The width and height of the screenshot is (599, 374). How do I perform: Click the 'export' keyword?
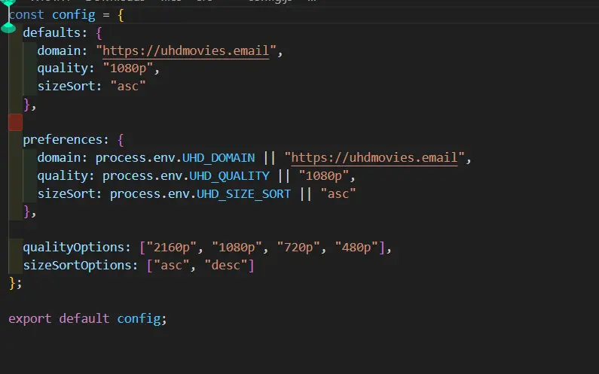coord(30,318)
